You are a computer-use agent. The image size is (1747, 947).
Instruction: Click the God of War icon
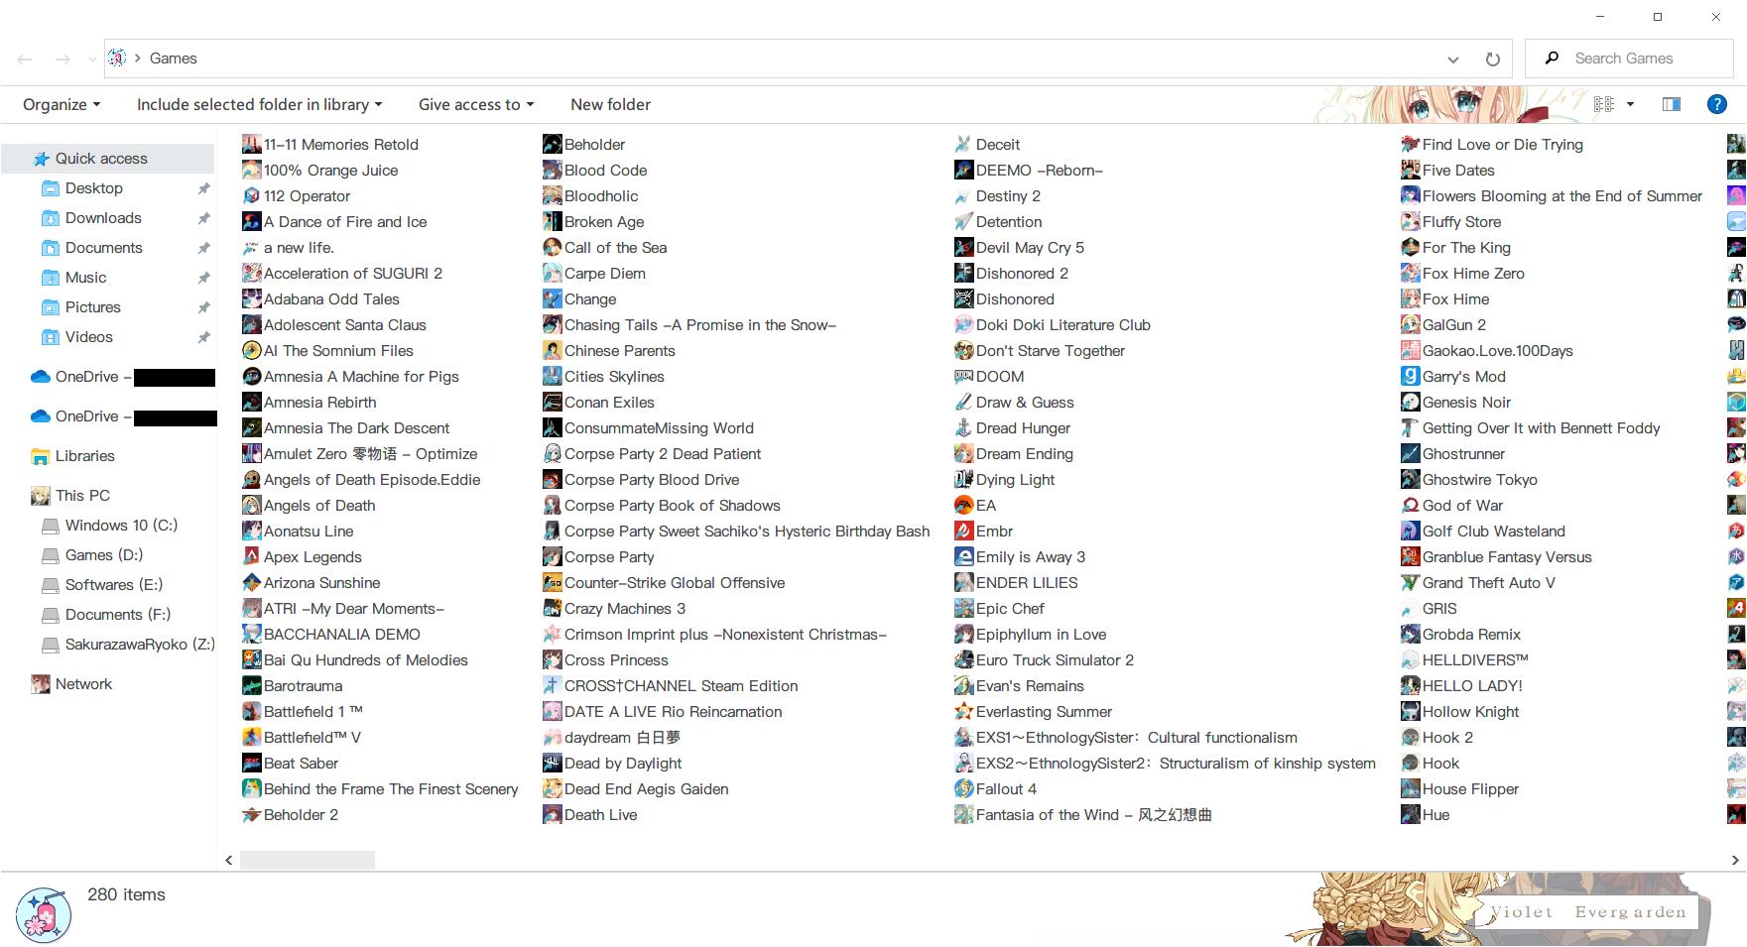coord(1410,506)
